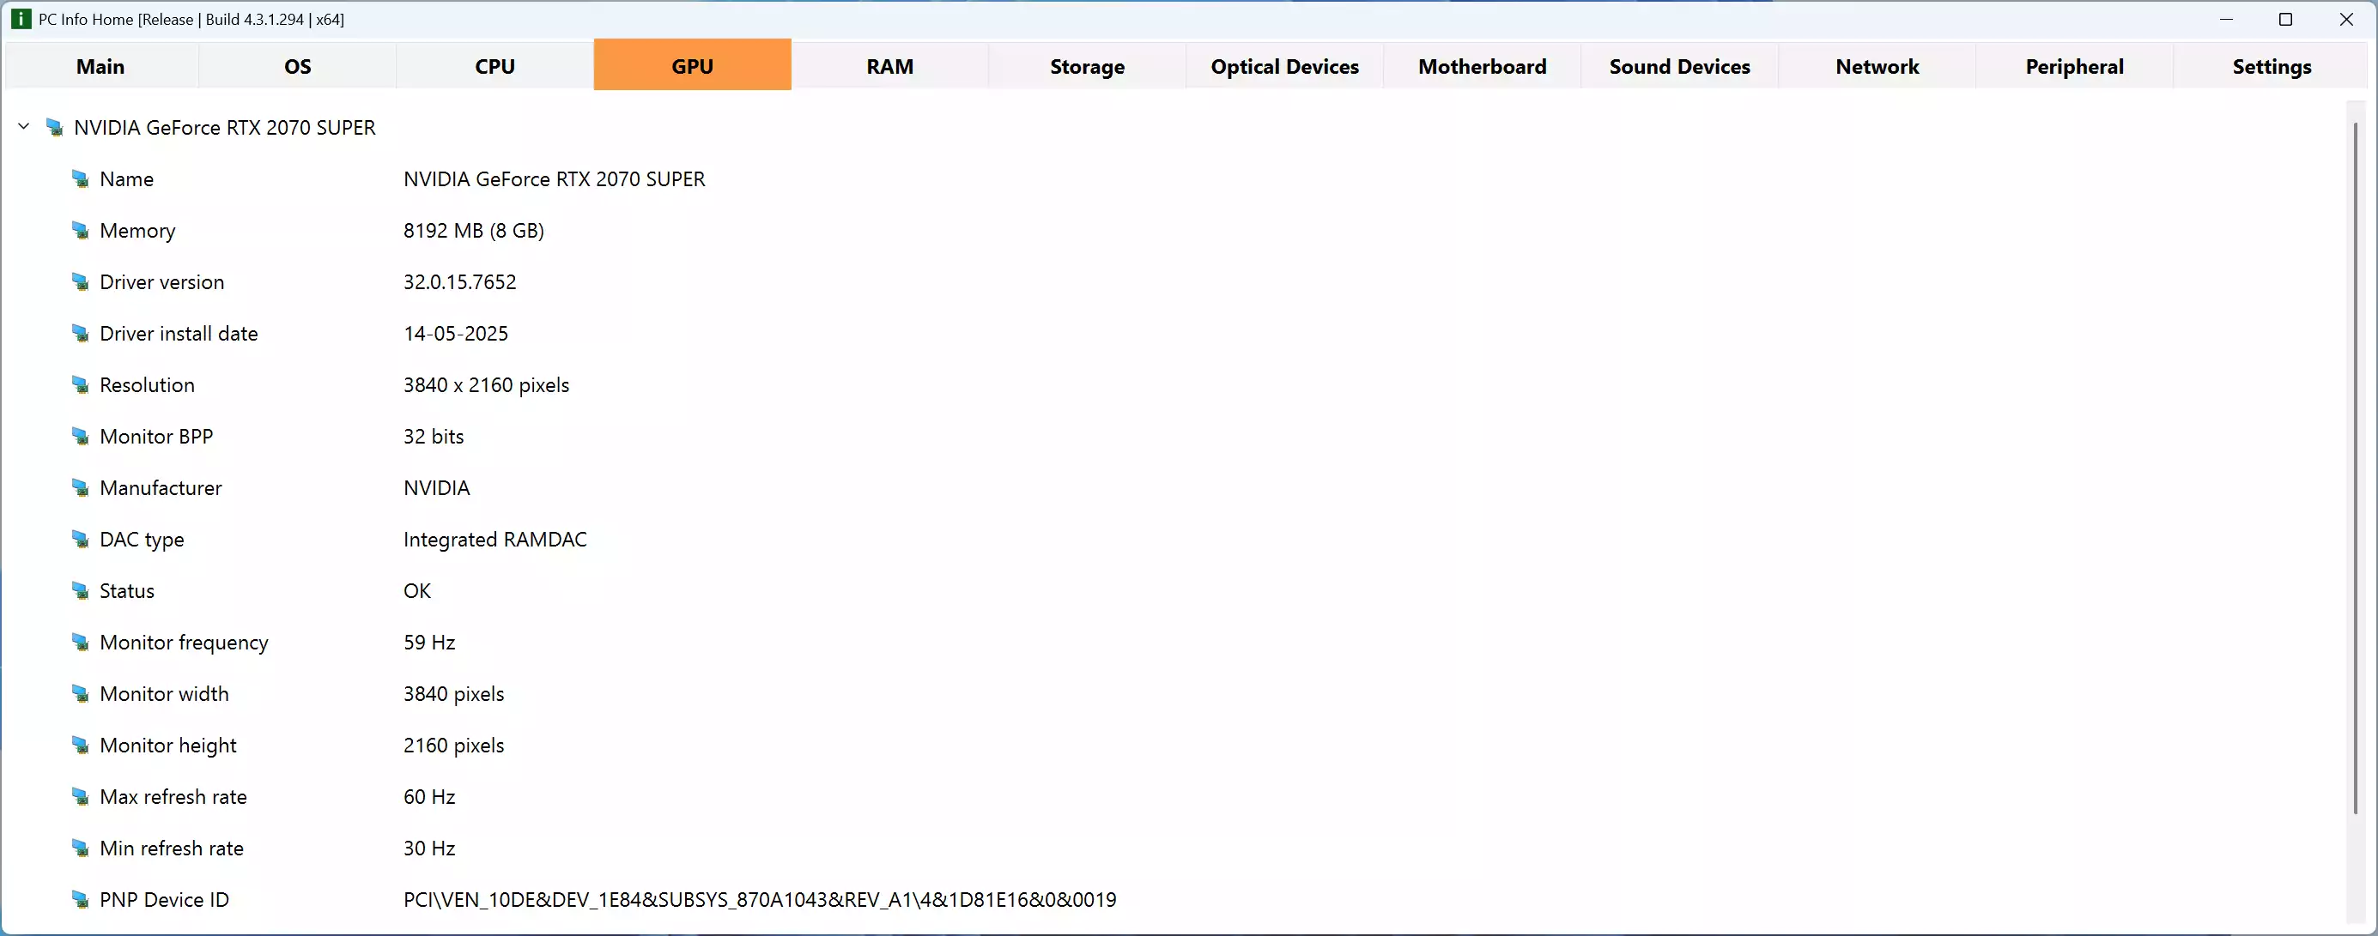2378x936 pixels.
Task: Click the value 30 Hz
Action: pos(429,848)
